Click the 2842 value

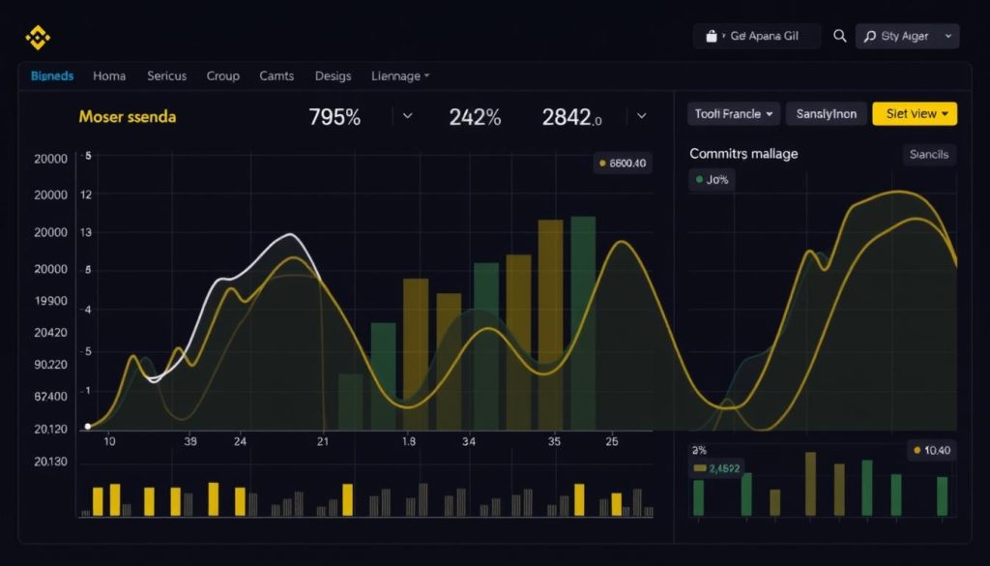(x=571, y=117)
